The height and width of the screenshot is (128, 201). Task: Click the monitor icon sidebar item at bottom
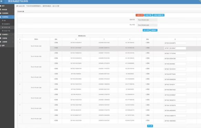click(7, 46)
